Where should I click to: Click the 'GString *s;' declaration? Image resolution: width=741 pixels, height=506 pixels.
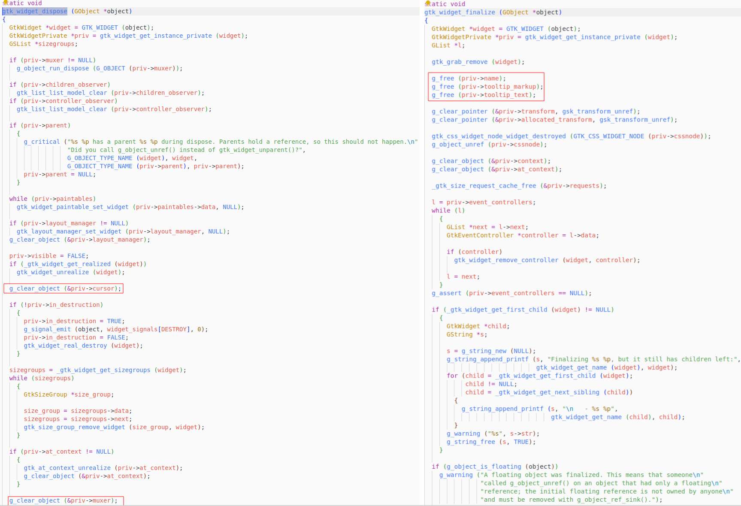[x=467, y=334]
